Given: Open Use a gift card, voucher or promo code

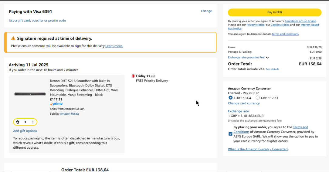Looking at the screenshot, I should tap(37, 20).
